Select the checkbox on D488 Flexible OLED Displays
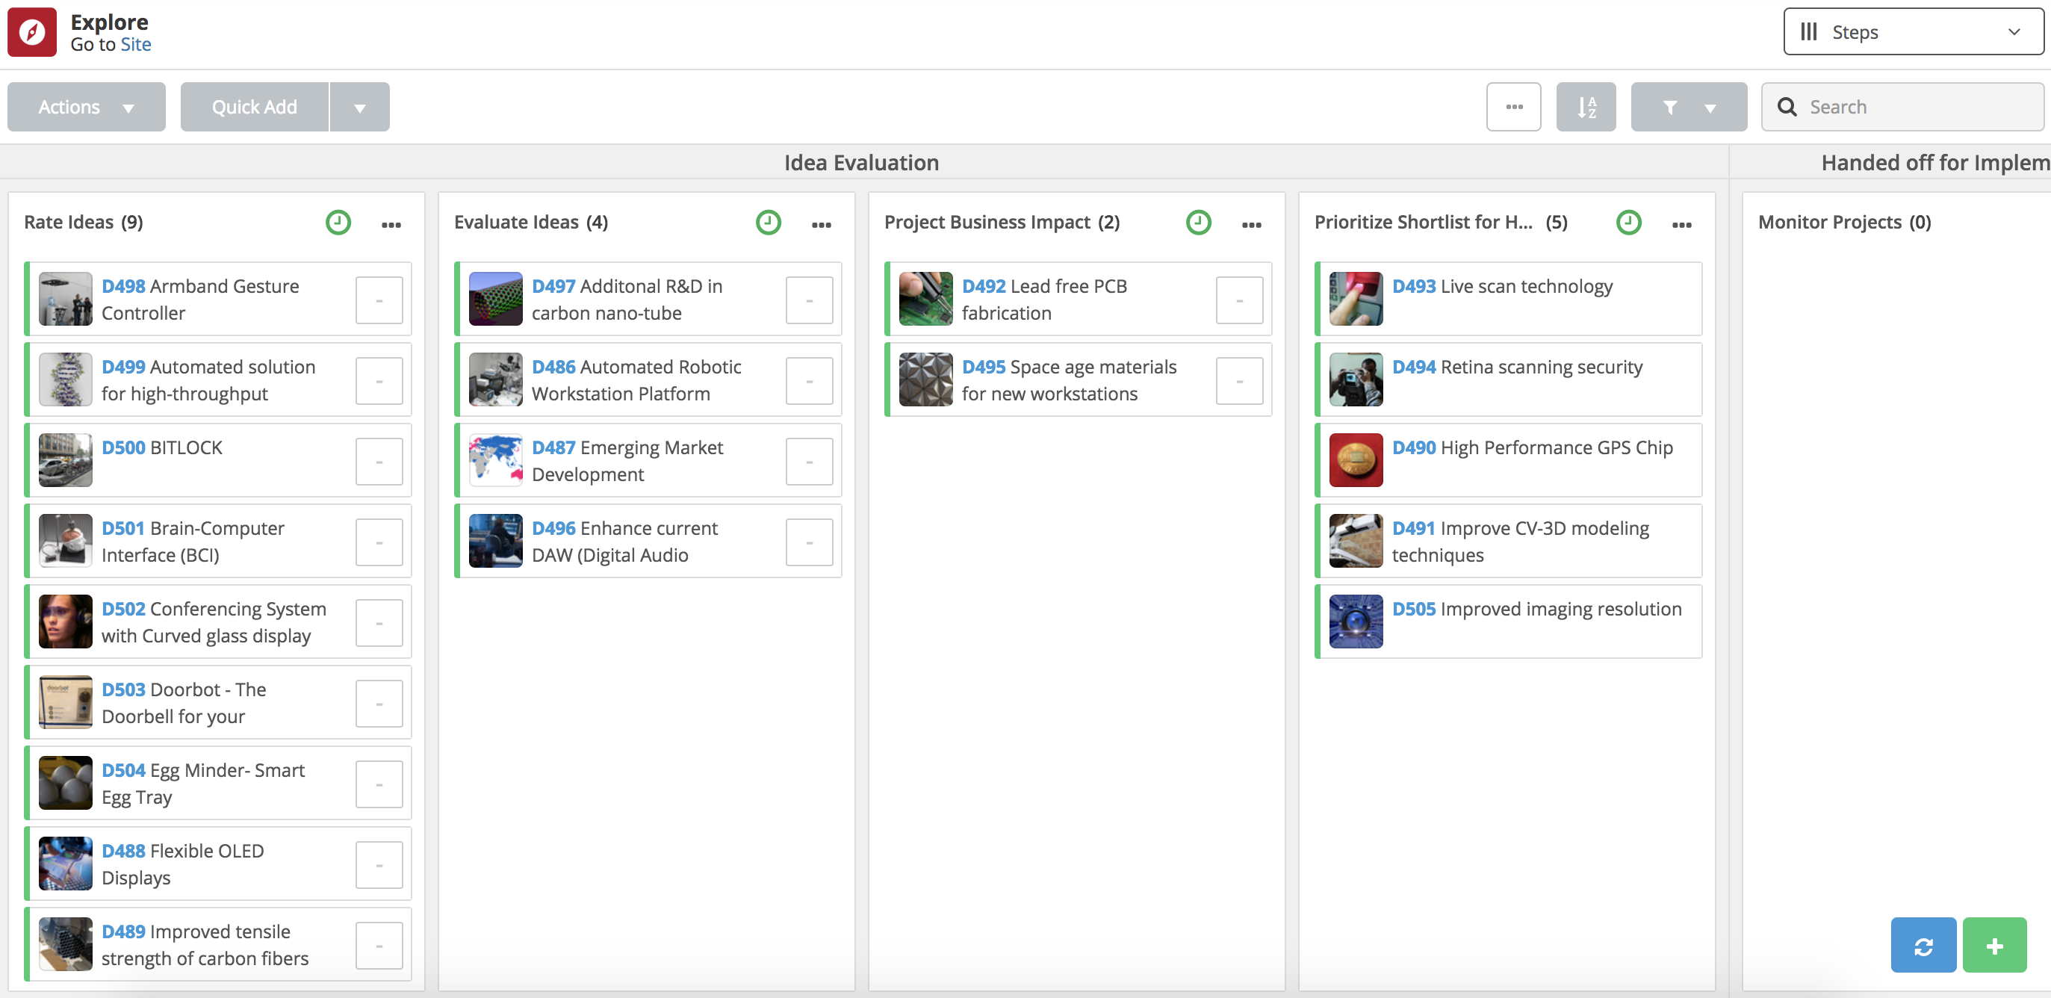The image size is (2051, 998). pyautogui.click(x=379, y=865)
